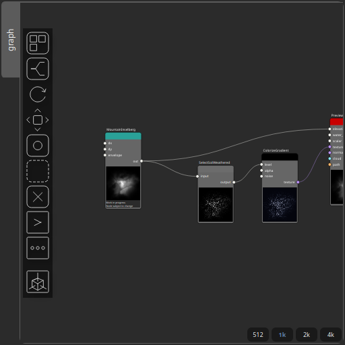Click the X clear icon in toolbar

pos(38,197)
